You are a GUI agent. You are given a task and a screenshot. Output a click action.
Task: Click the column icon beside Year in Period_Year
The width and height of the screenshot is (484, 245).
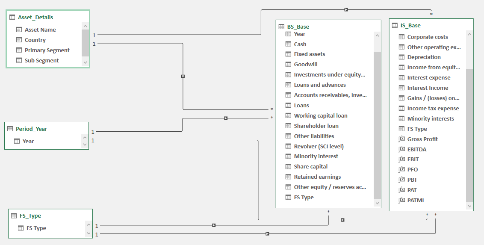17,141
